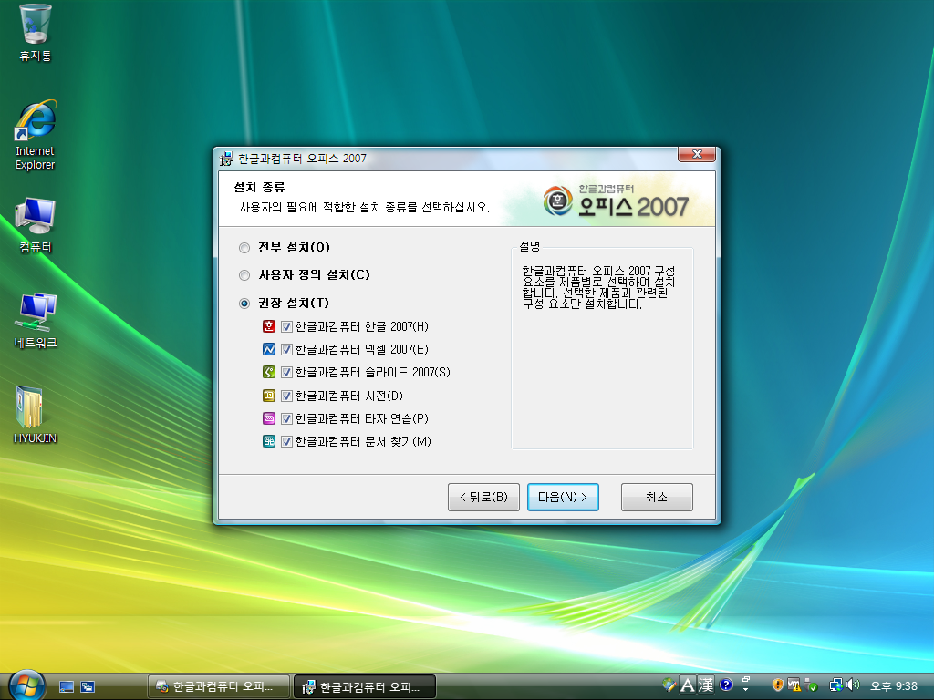Click the 漢 hanja conversion button
This screenshot has width=934, height=700.
(706, 685)
